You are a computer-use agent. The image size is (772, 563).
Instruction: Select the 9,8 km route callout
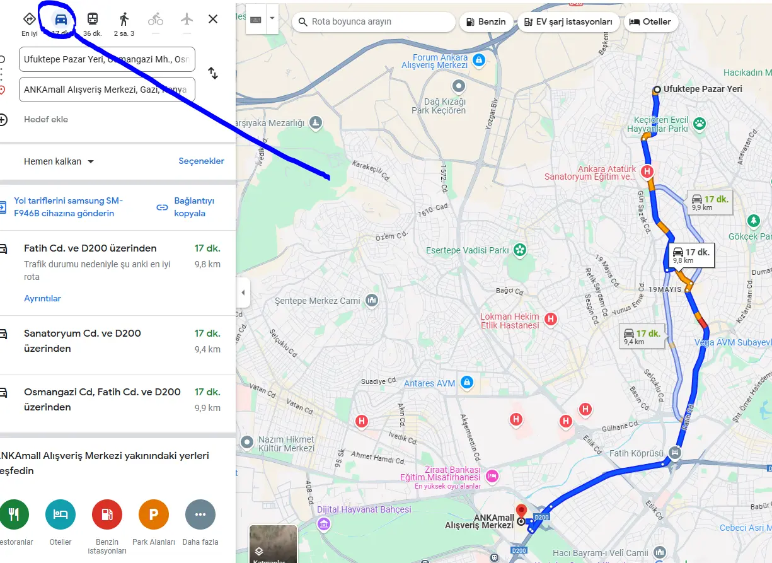[691, 255]
